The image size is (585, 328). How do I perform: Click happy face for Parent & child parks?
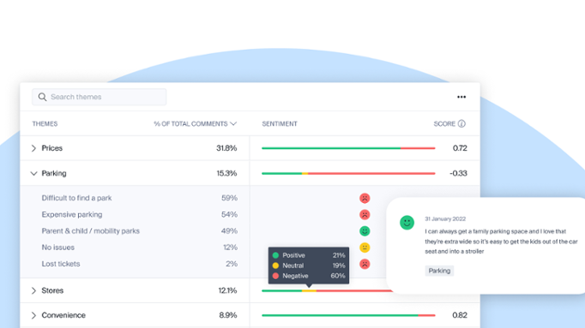point(365,231)
